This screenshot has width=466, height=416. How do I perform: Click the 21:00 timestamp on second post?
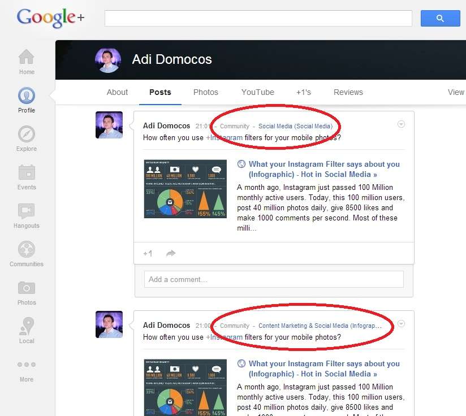pos(203,326)
